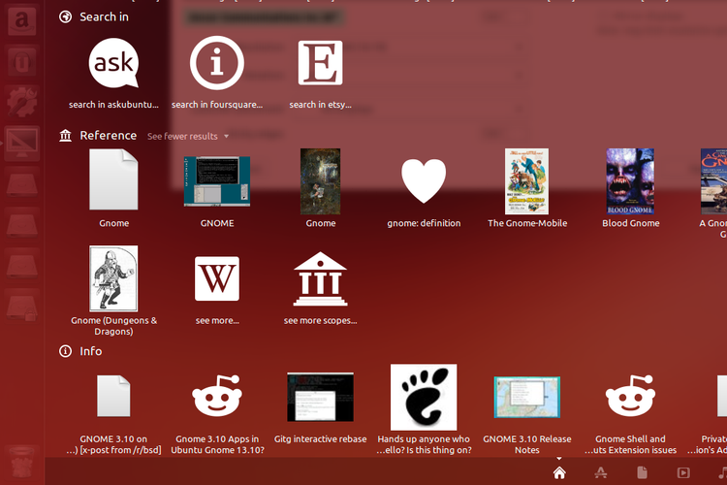This screenshot has width=727, height=485.
Task: Open 'Hands up anyone who...' GNOME foot result
Action: pyautogui.click(x=424, y=397)
